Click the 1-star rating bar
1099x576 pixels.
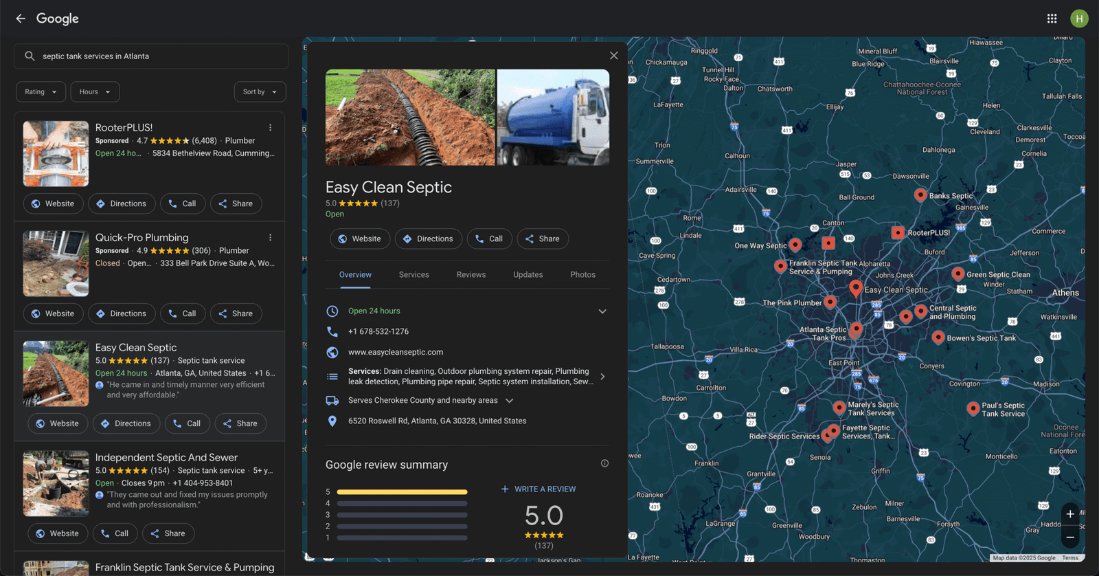(402, 538)
